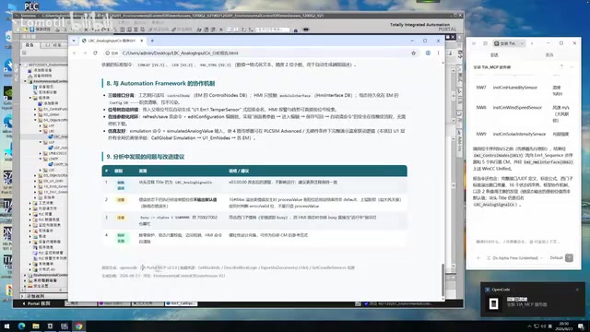590x332 pixels.
Task: Click the new project icon in TIA toolbar
Action: (x=18, y=30)
